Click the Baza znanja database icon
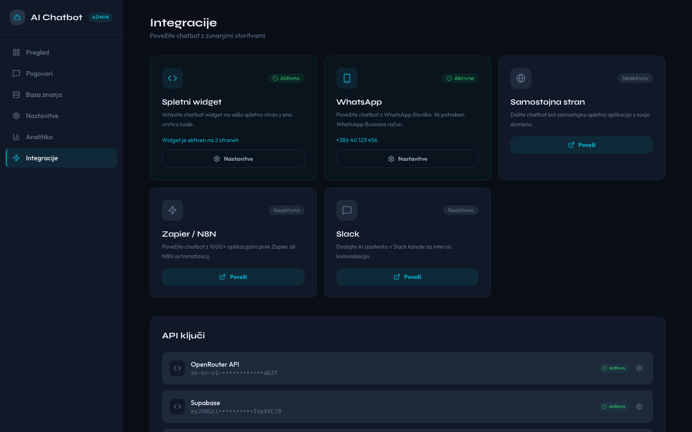The image size is (692, 432). [x=16, y=95]
